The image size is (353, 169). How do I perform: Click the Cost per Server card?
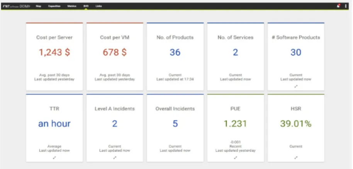[x=54, y=56]
